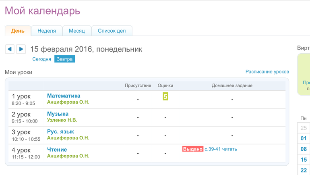
Task: Open Расписание уроков link
Action: (x=267, y=72)
